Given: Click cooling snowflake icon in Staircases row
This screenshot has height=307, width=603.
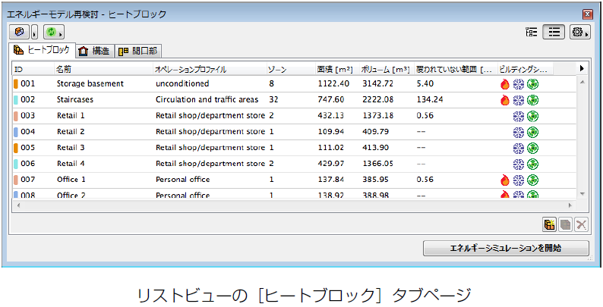Looking at the screenshot, I should tap(519, 100).
